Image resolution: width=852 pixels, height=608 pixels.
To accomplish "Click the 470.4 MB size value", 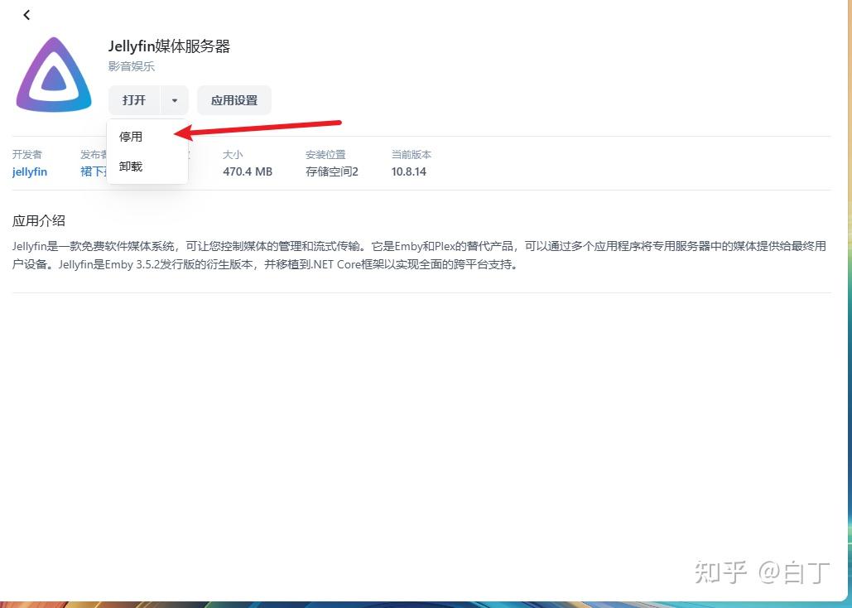I will coord(248,171).
